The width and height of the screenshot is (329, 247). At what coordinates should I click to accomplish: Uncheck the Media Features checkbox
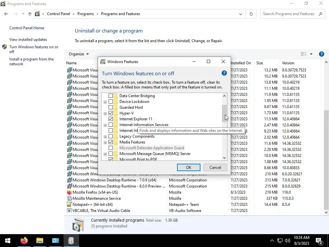(x=111, y=142)
